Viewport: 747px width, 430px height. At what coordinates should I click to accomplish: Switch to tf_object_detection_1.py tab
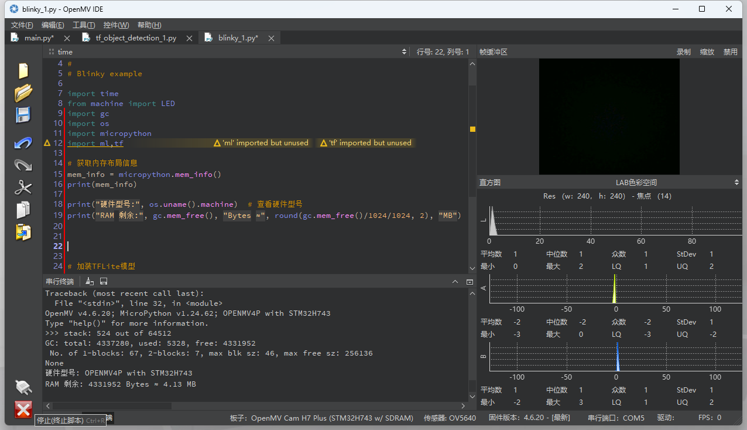pos(136,38)
